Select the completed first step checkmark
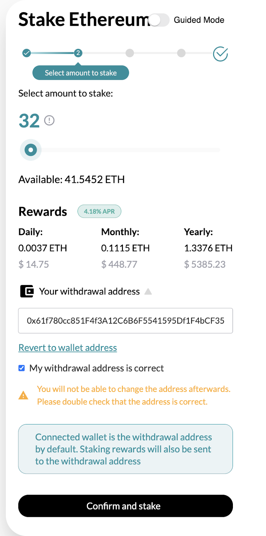The height and width of the screenshot is (536, 266). click(26, 53)
